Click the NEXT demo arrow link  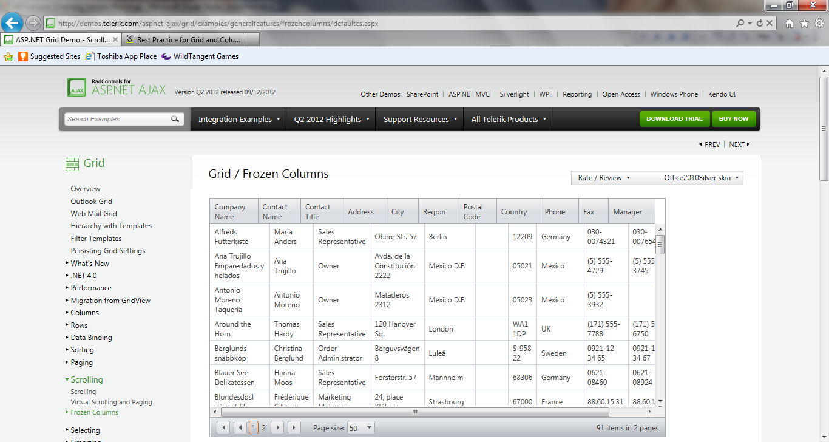pyautogui.click(x=740, y=144)
